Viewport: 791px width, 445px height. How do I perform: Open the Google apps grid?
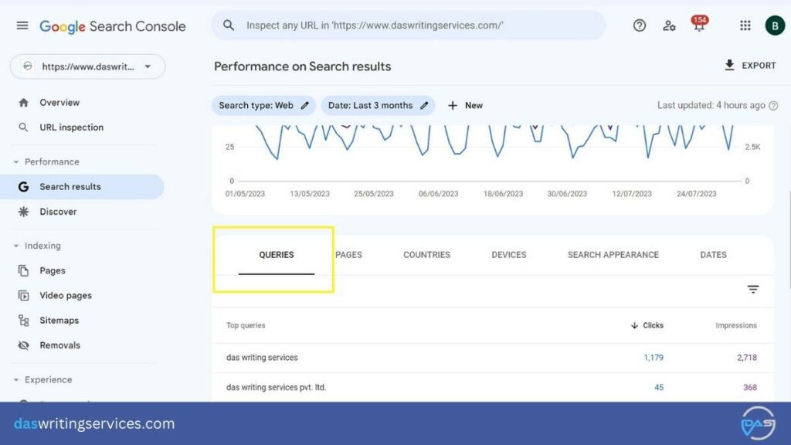click(745, 25)
